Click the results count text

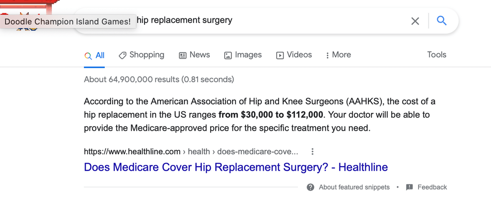[x=159, y=79]
